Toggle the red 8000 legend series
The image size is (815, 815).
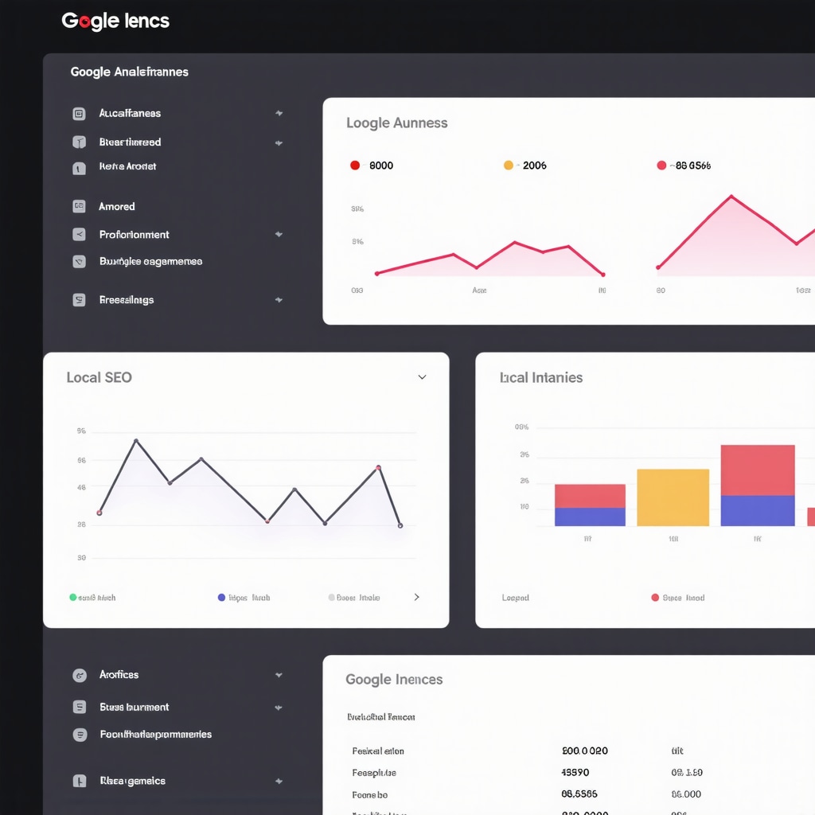point(372,166)
